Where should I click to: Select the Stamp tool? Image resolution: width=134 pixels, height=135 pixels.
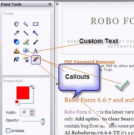coord(17,51)
